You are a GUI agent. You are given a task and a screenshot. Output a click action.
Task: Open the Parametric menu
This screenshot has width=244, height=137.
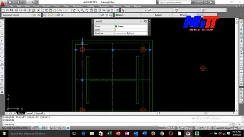coord(103,6)
